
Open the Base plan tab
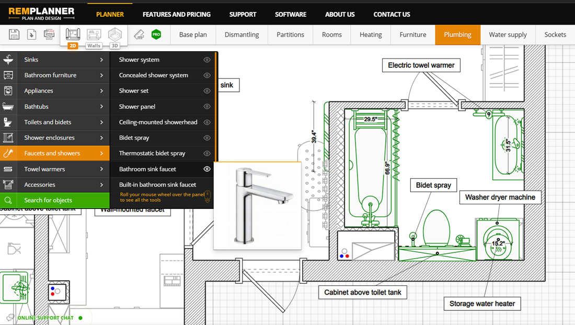[x=193, y=35]
